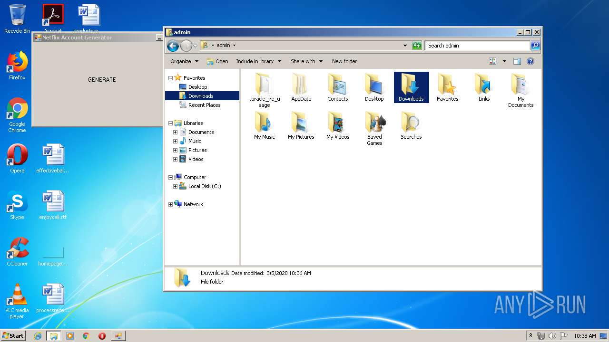Launch Opera from the desktop
The width and height of the screenshot is (609, 342).
click(x=17, y=159)
